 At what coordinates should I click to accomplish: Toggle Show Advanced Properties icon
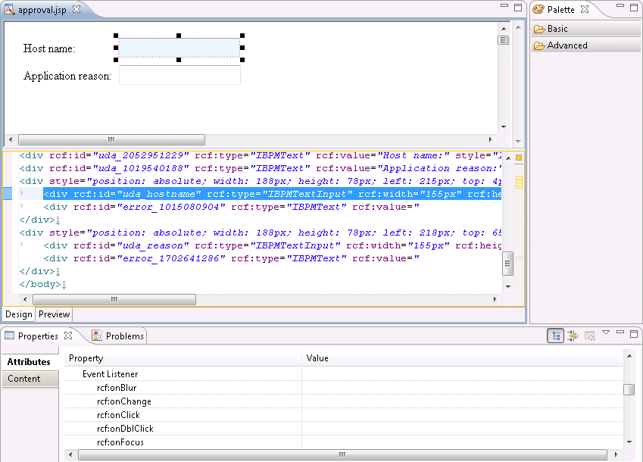pyautogui.click(x=573, y=336)
